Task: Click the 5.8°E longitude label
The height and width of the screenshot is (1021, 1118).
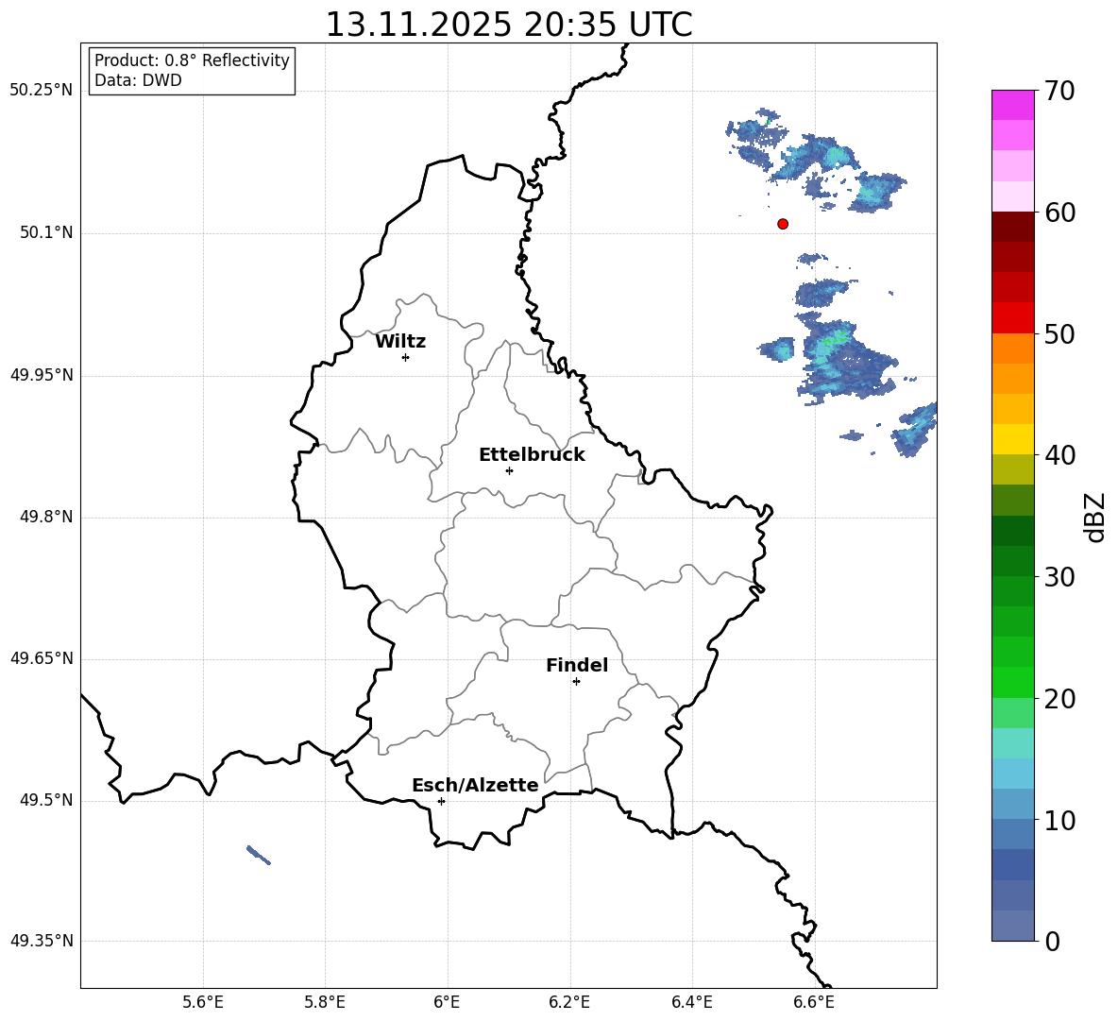Action: click(325, 1002)
